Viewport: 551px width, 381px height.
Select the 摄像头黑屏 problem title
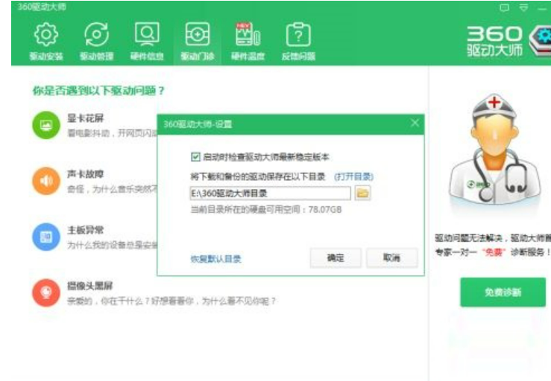[90, 286]
